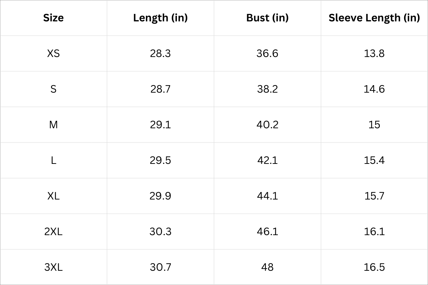This screenshot has height=285, width=428.
Task: Click the 44.1 bust value
Action: [x=267, y=196]
